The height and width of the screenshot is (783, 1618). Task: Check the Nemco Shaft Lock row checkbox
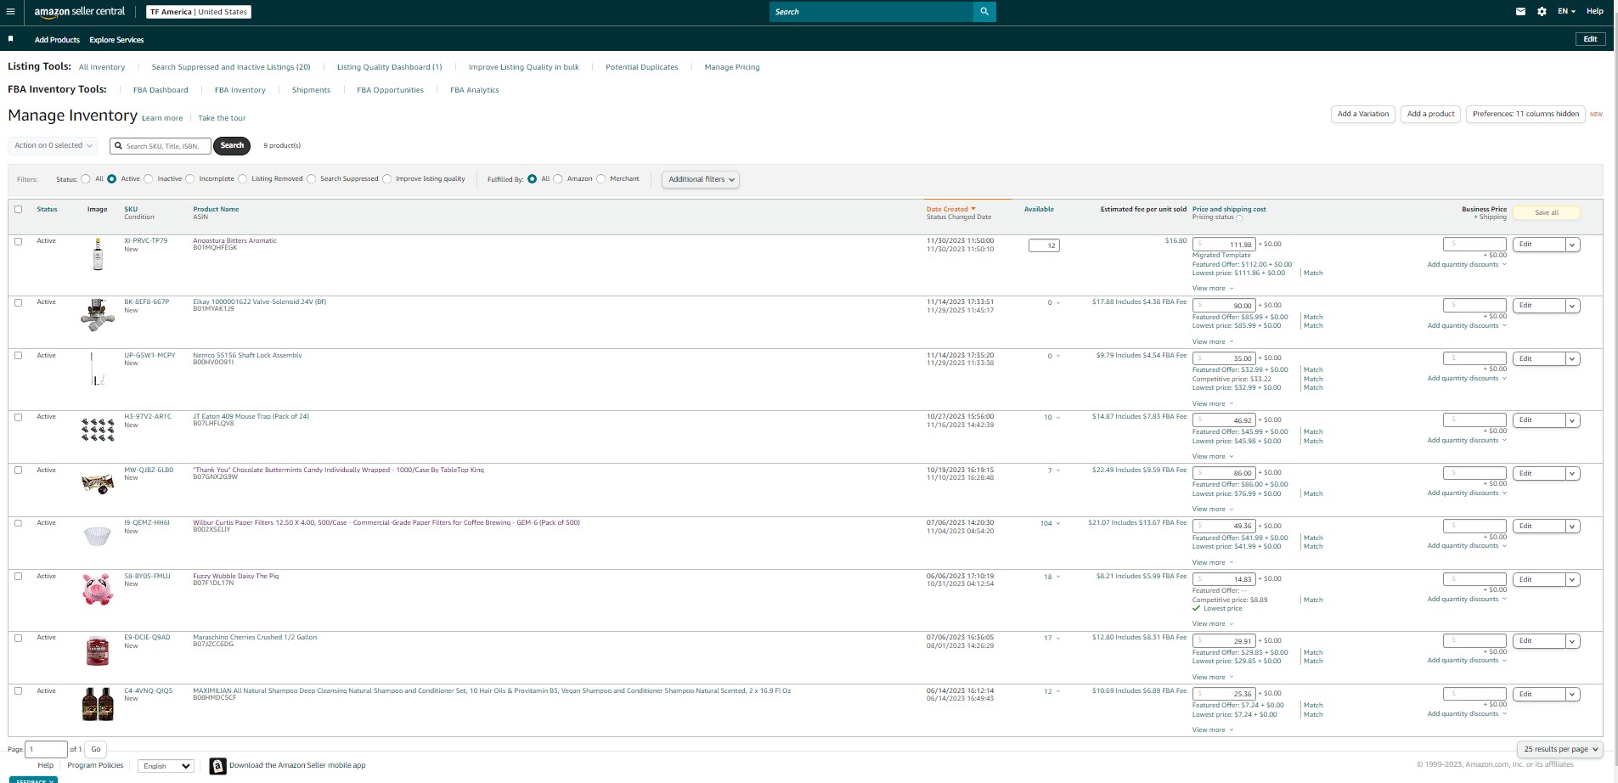[19, 356]
